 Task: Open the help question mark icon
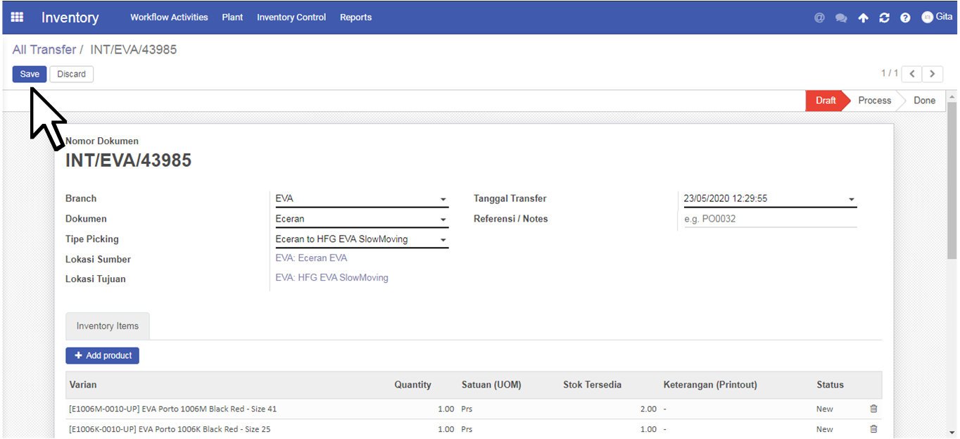coord(905,18)
